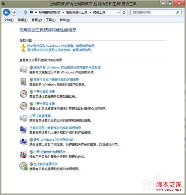Open 在系统信息中查看高级的系统详细信息 link
The image size is (186, 195).
point(55,128)
